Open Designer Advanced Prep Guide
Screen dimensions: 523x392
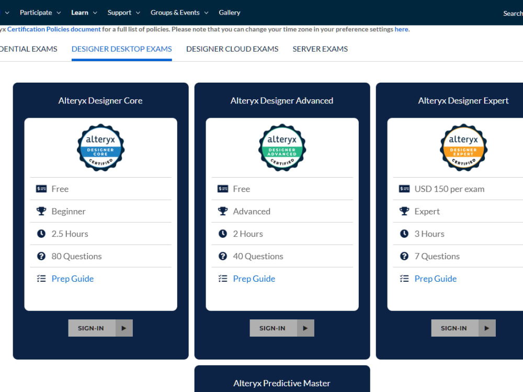pos(254,279)
